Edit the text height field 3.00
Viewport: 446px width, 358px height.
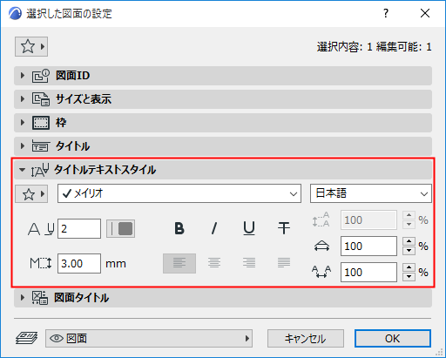pyautogui.click(x=79, y=264)
